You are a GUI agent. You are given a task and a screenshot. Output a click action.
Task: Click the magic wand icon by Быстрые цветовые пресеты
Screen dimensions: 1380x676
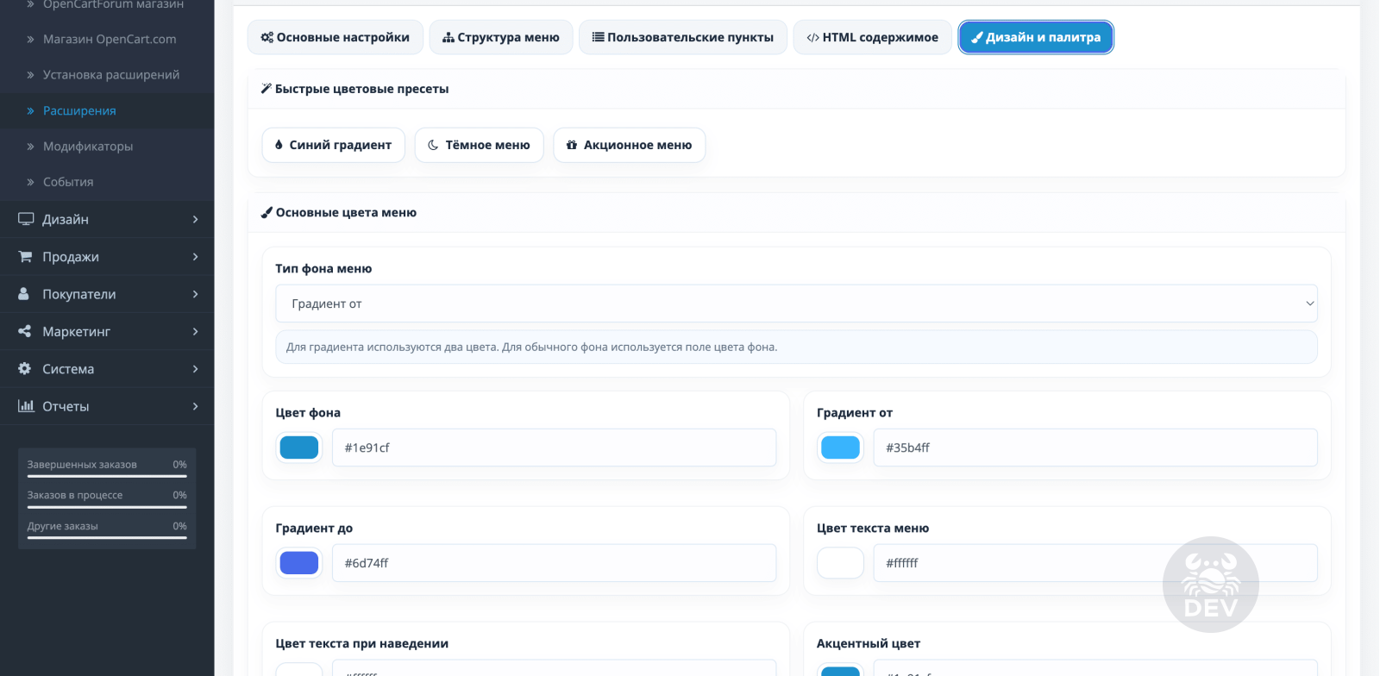(267, 89)
